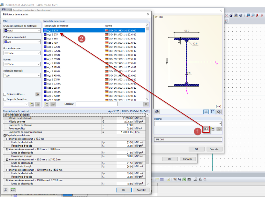
Task: Enable Incluir inválidos checkbox
Action: [5, 94]
